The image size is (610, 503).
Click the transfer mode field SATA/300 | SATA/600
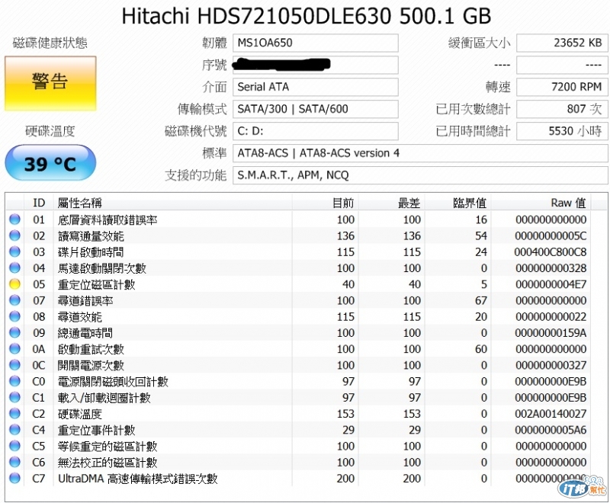point(316,109)
